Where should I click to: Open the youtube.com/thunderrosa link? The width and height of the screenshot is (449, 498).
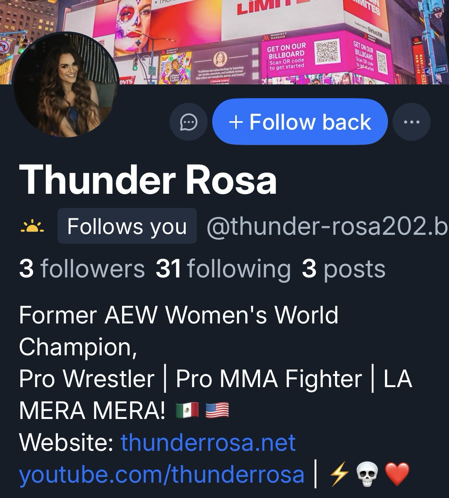[162, 474]
